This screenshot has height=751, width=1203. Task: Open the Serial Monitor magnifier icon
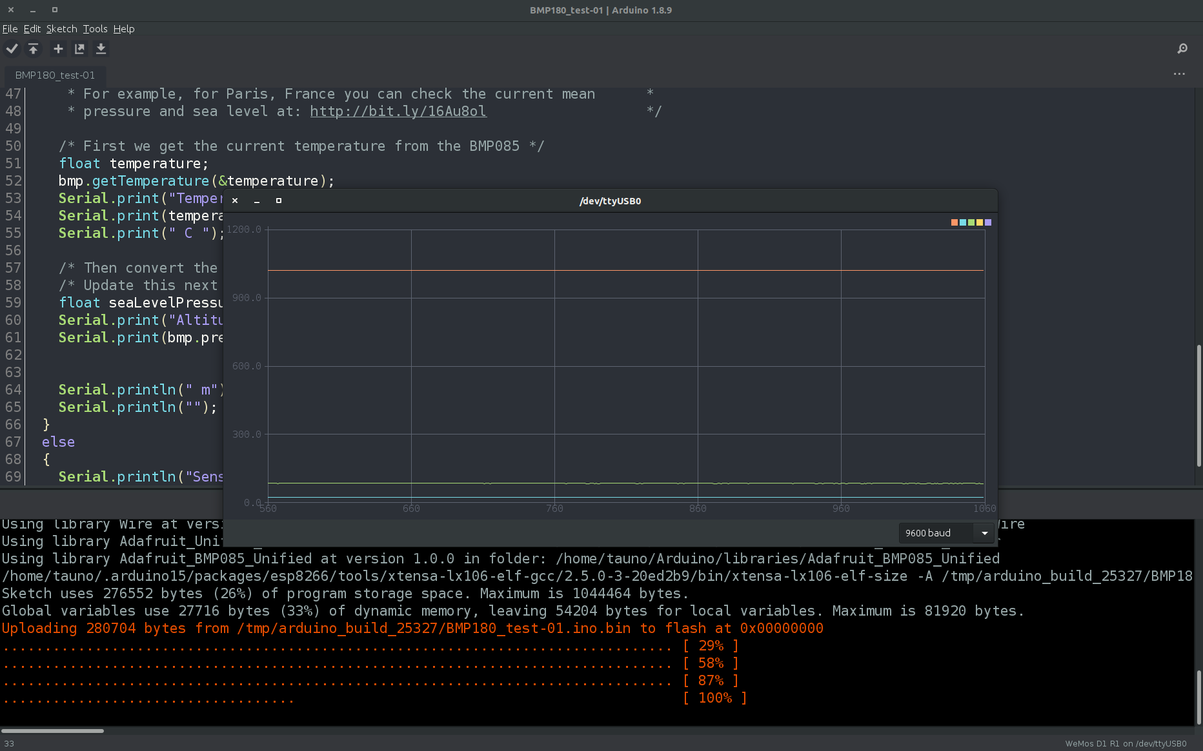[x=1182, y=49]
